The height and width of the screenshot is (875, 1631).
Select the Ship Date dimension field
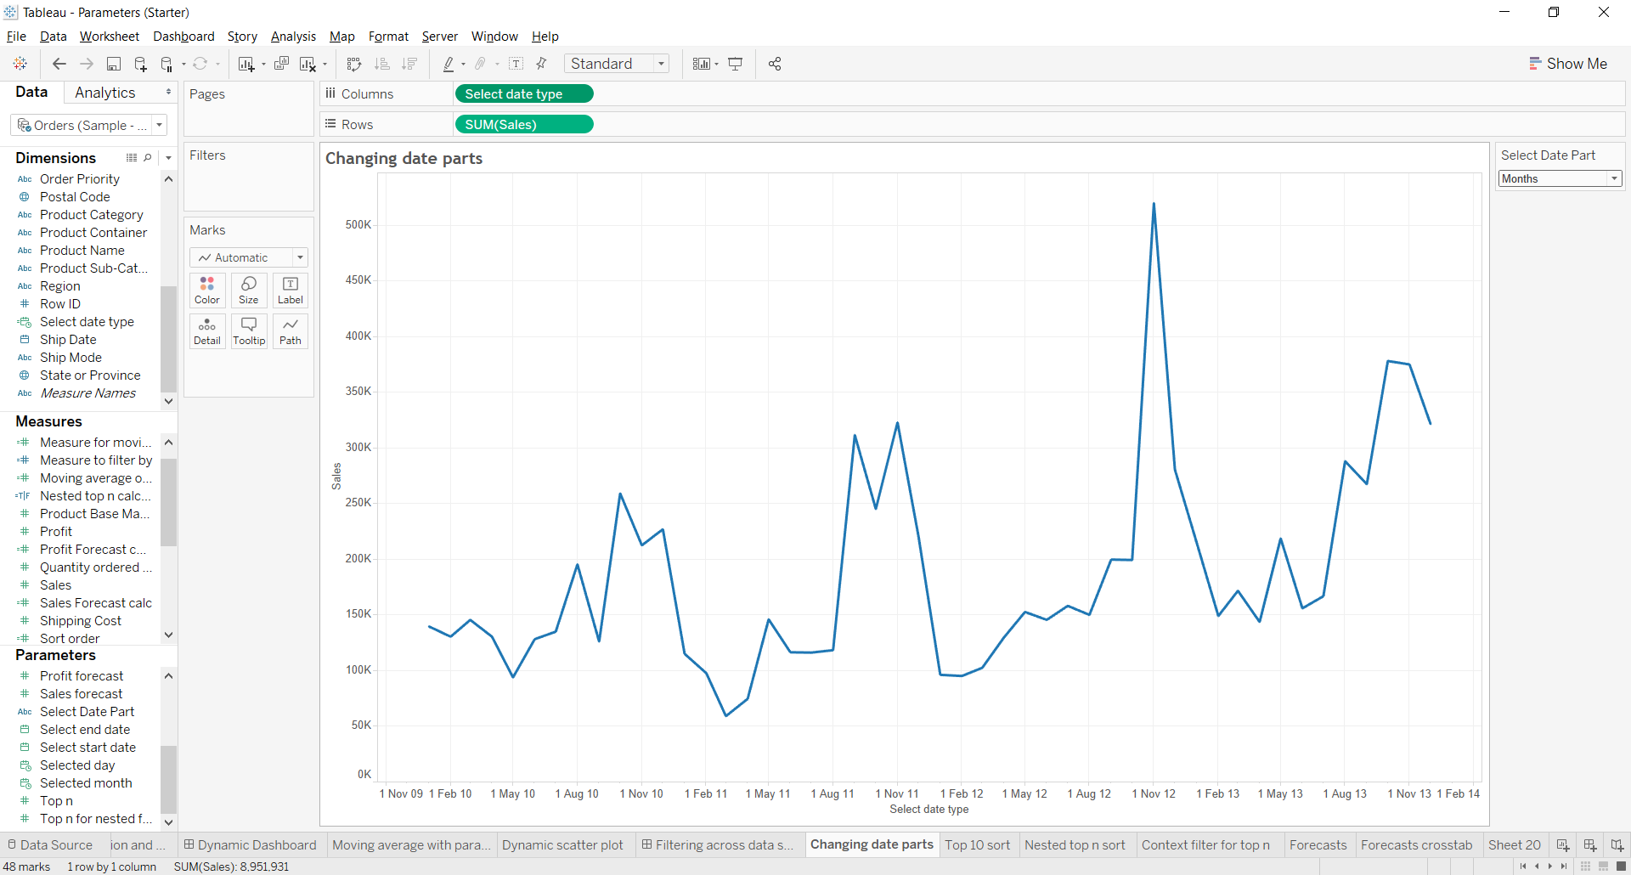click(x=68, y=340)
